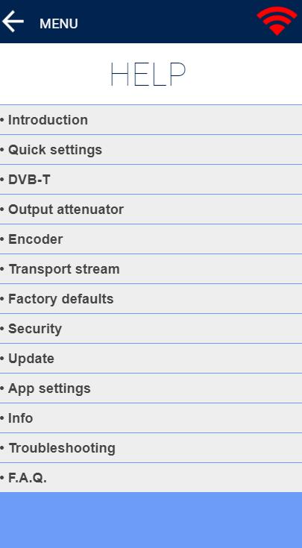302x548 pixels.
Task: Select App settings help item
Action: [x=151, y=388]
